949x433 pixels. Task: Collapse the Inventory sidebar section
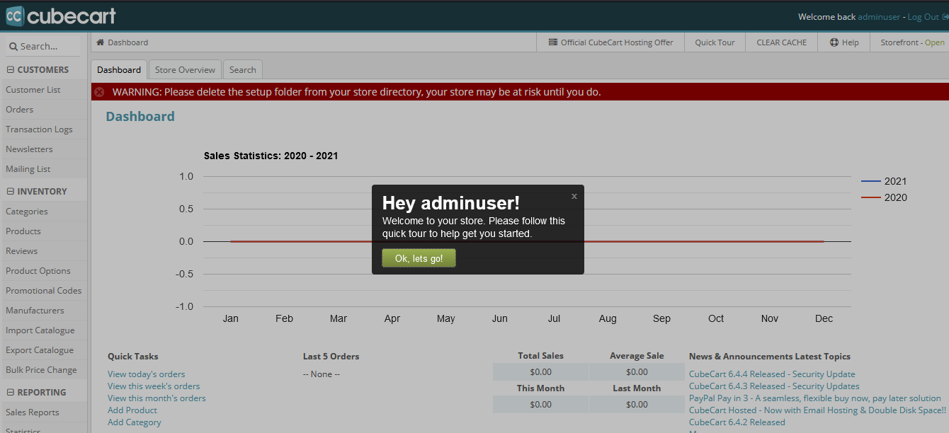[11, 192]
